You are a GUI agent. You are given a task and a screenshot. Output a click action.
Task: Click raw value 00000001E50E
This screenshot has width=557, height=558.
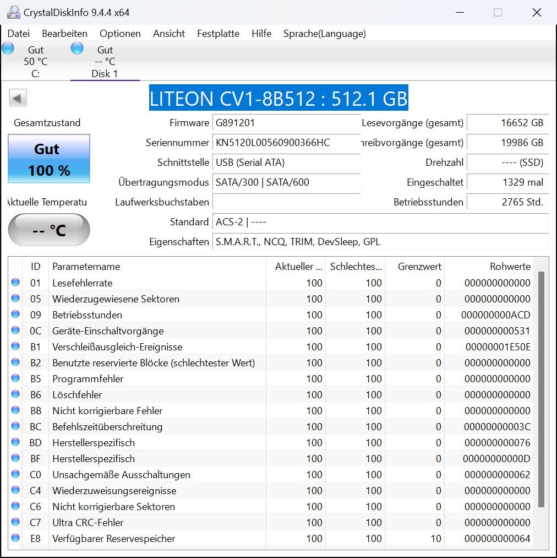tap(498, 347)
